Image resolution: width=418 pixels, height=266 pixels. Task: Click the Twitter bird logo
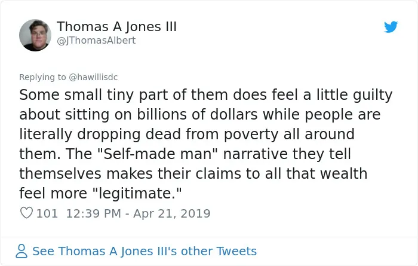[391, 27]
